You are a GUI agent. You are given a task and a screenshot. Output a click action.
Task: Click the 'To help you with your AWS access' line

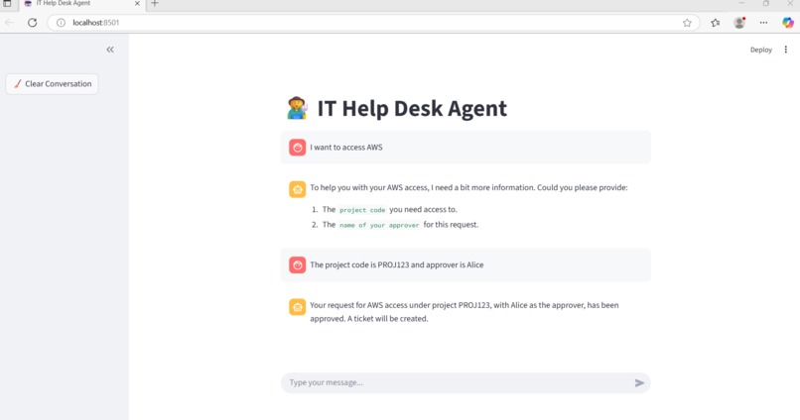coord(468,188)
